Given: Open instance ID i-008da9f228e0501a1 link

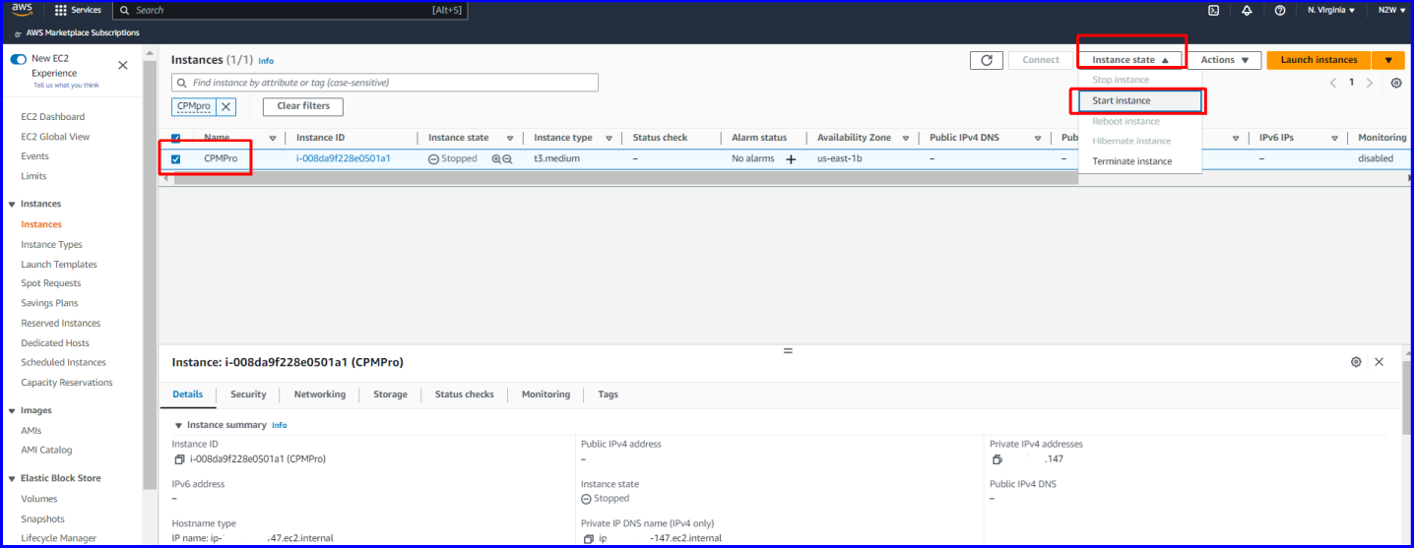Looking at the screenshot, I should [x=344, y=158].
